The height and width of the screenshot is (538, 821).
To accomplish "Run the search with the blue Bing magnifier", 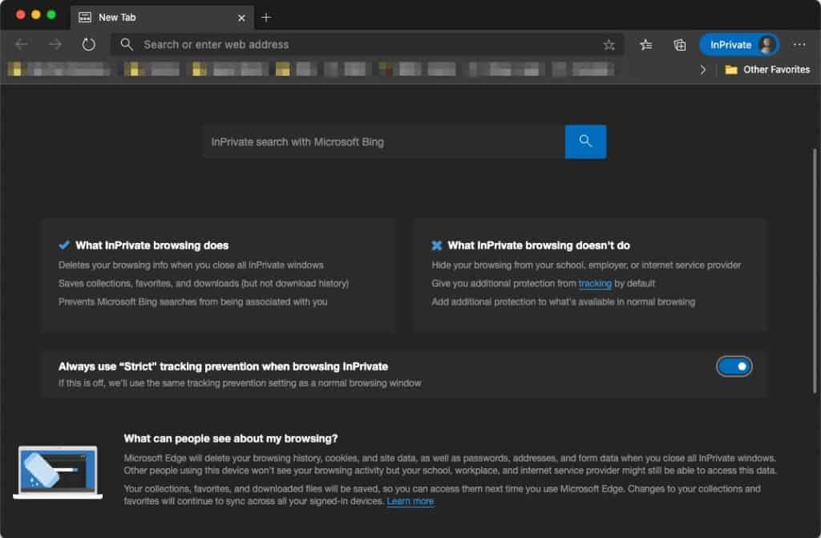I will [585, 141].
